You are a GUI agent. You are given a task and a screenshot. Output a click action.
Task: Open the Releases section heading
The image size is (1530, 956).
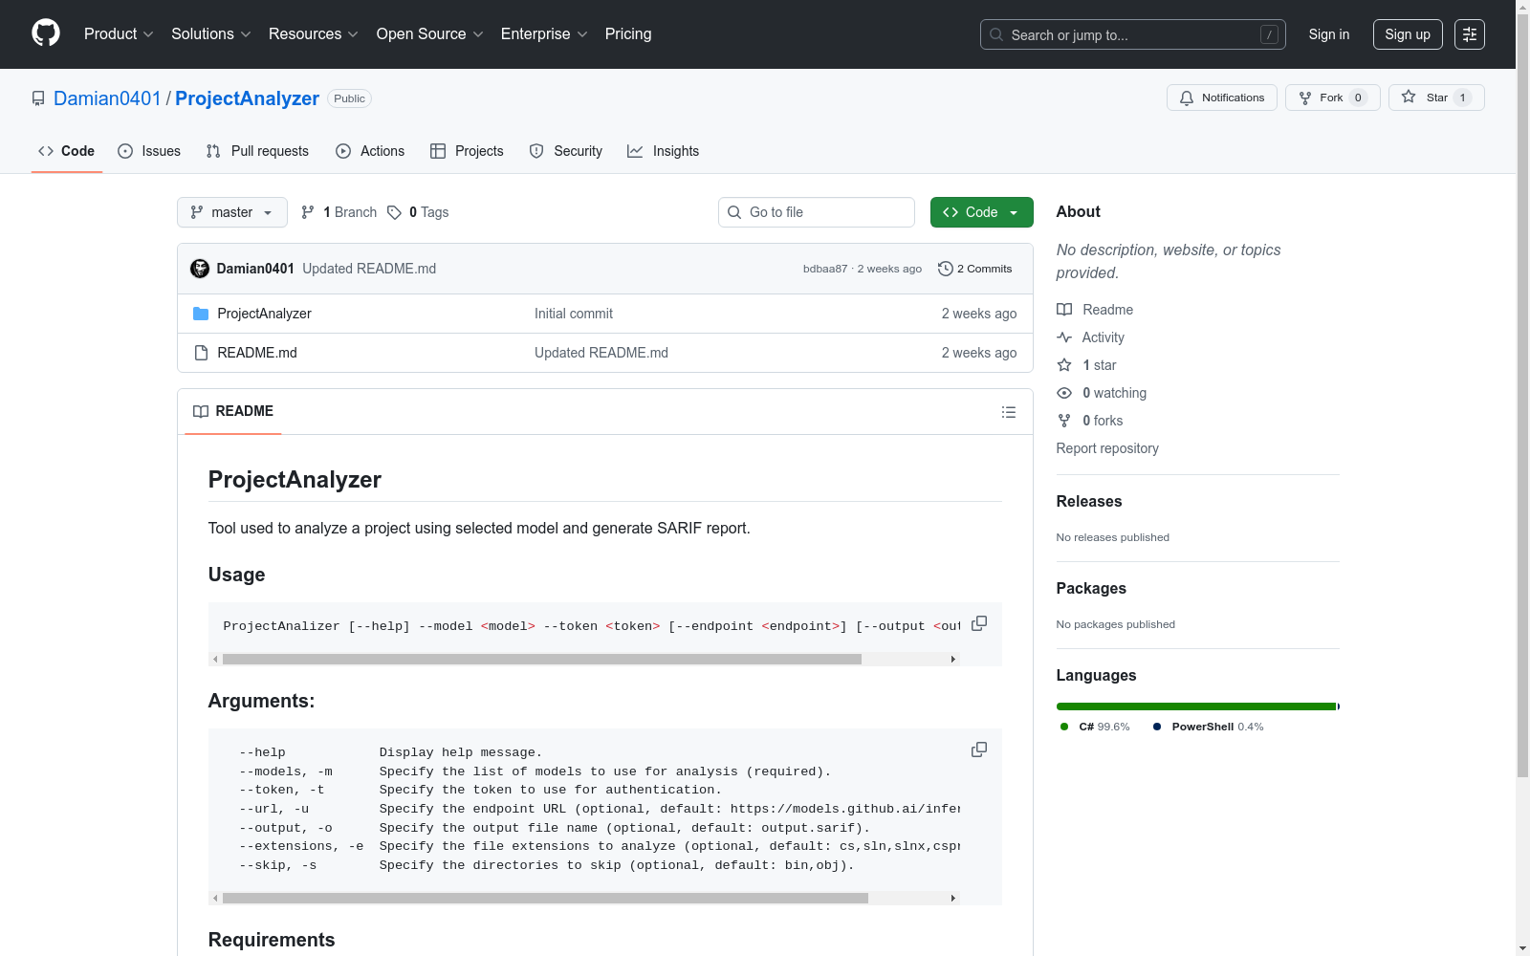pos(1089,501)
